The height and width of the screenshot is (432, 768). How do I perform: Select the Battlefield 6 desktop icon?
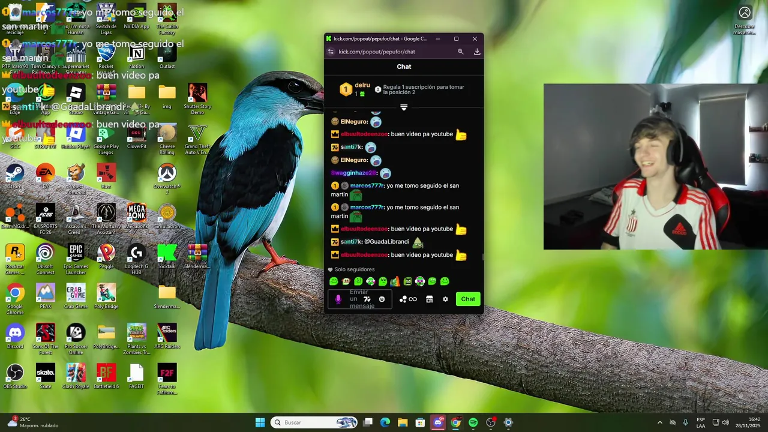click(x=106, y=376)
